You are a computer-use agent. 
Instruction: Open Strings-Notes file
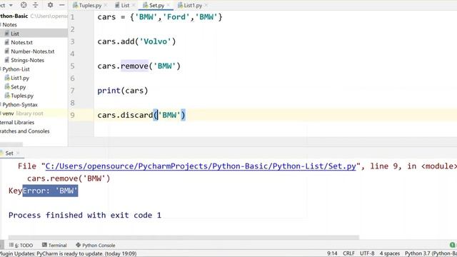(x=27, y=60)
